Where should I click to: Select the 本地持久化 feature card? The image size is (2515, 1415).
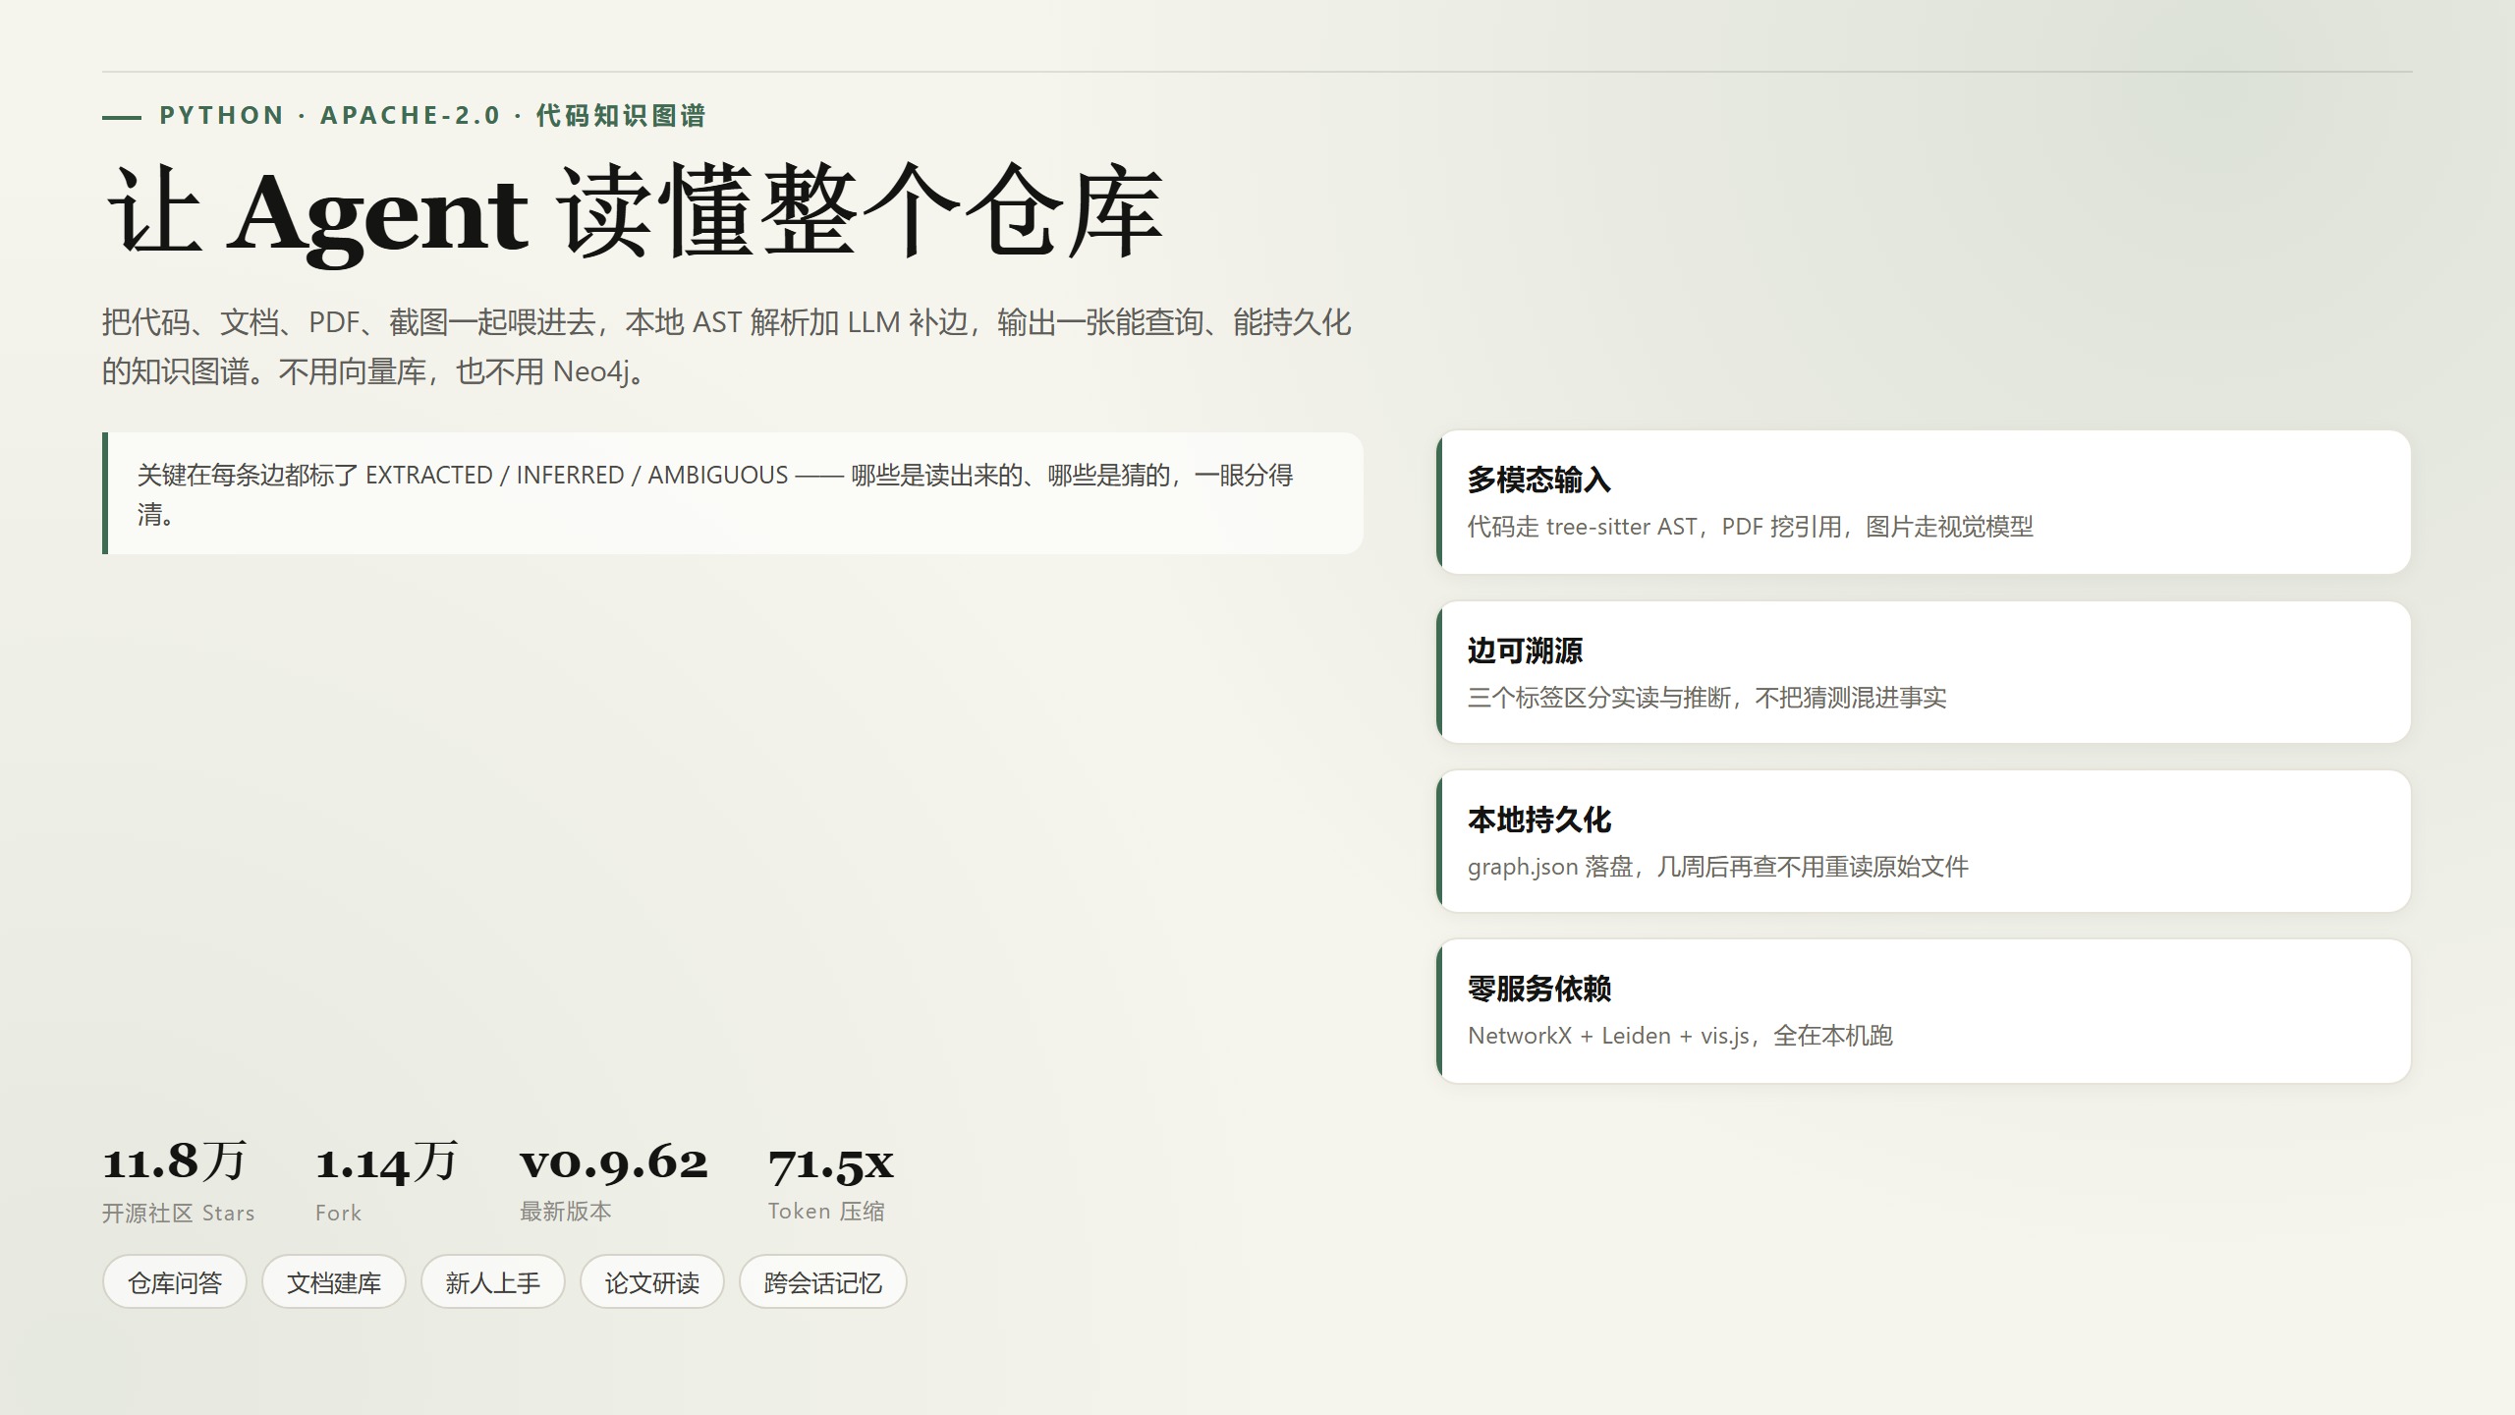[x=1924, y=841]
